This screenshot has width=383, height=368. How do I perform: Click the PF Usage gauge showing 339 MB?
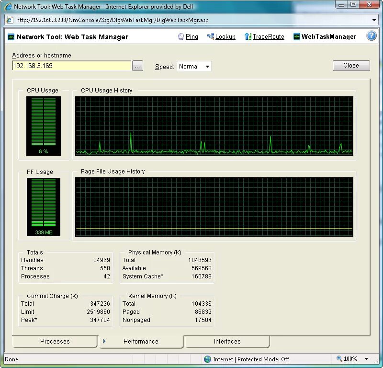pos(44,207)
